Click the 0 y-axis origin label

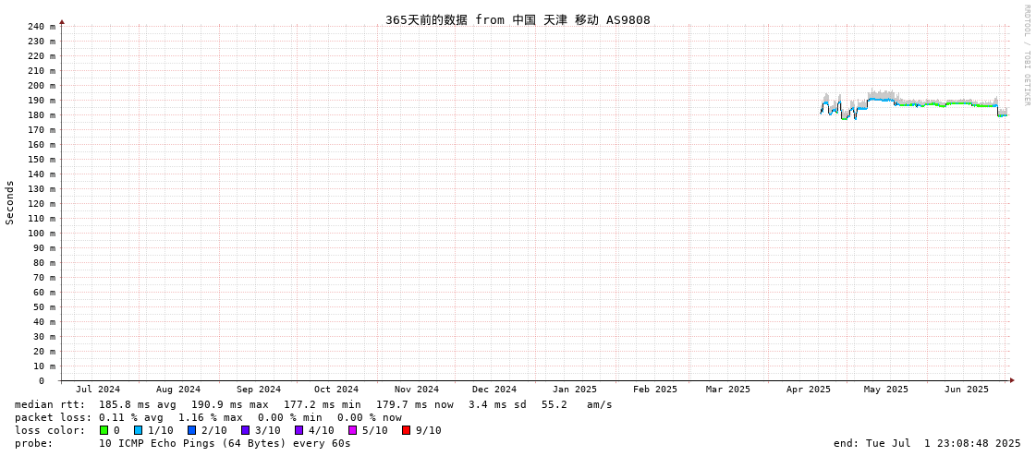(x=41, y=381)
